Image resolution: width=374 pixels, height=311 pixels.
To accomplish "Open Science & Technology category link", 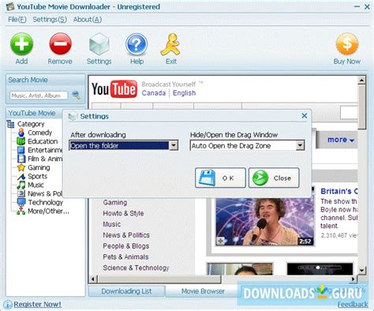I will pyautogui.click(x=136, y=268).
